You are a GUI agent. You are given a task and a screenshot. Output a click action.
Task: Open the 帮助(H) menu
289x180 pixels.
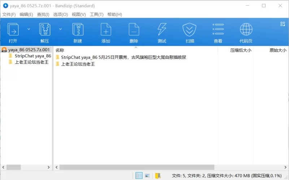(x=115, y=14)
